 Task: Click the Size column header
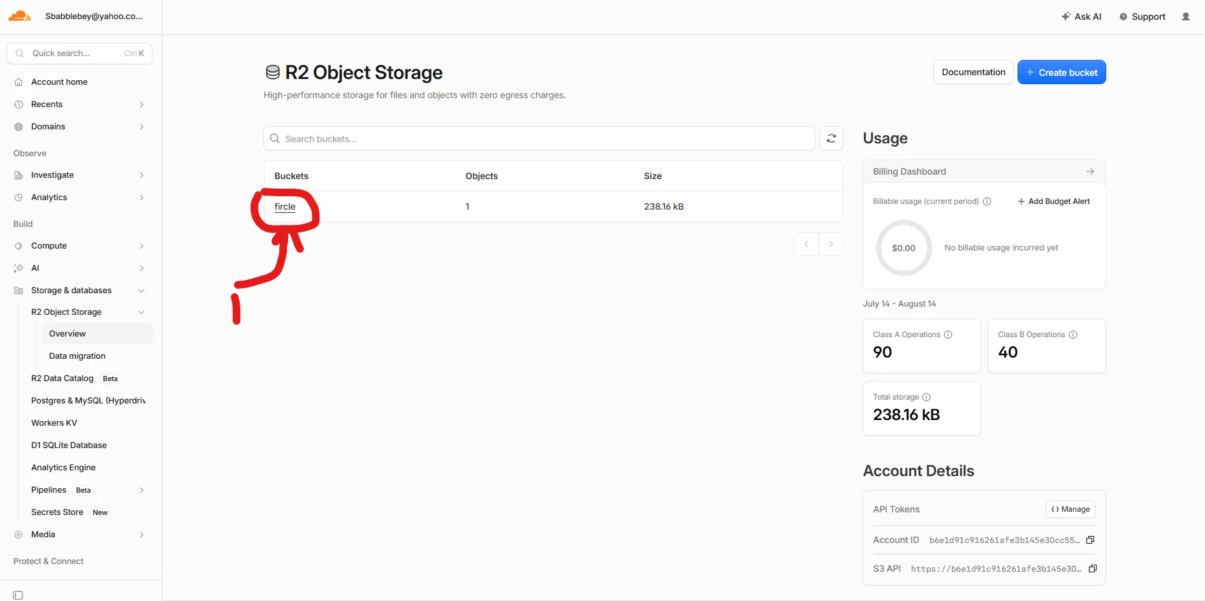point(653,176)
